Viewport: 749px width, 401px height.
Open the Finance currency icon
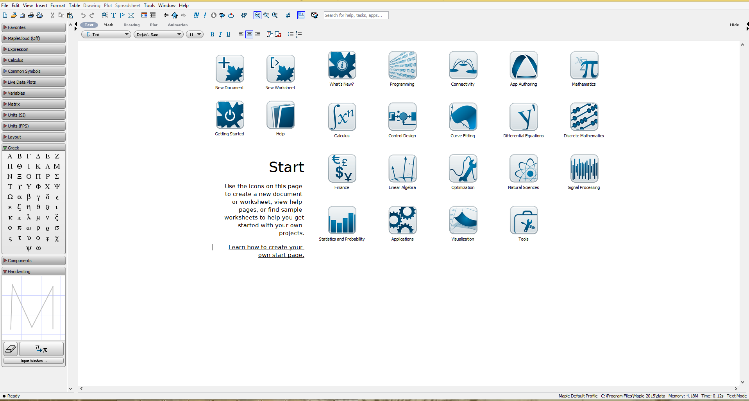(342, 169)
